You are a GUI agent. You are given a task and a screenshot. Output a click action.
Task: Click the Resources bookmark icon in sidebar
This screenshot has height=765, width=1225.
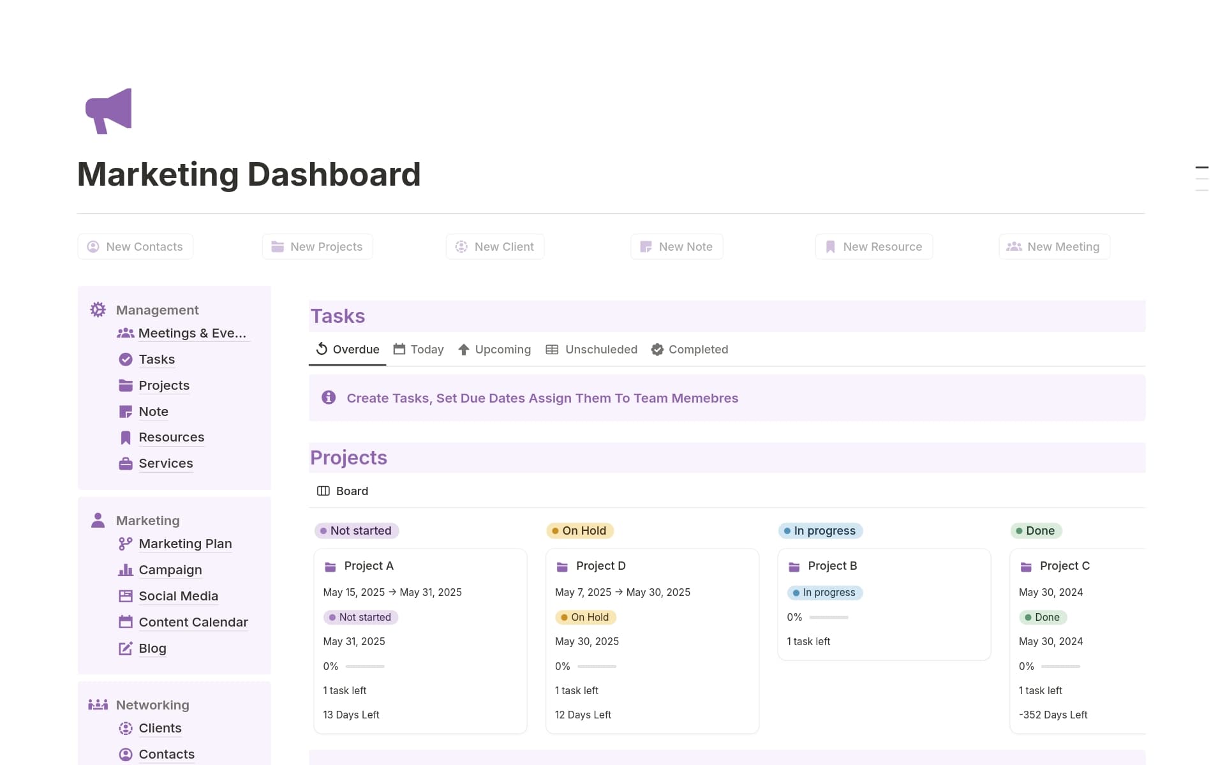click(x=125, y=437)
